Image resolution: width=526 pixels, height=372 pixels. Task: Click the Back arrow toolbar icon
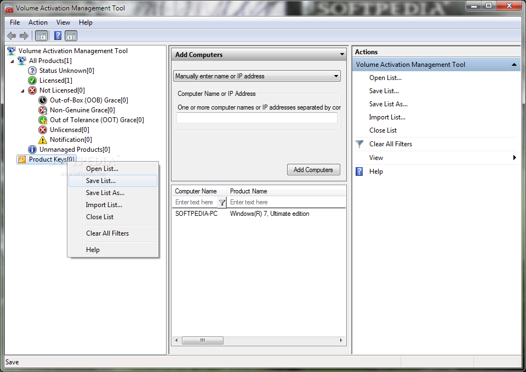click(12, 36)
